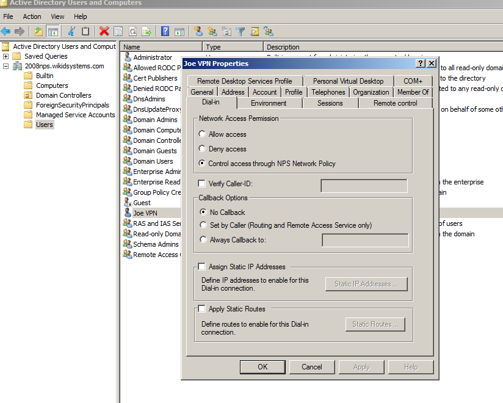The height and width of the screenshot is (403, 503).
Task: Open the Action menu
Action: pos(32,16)
